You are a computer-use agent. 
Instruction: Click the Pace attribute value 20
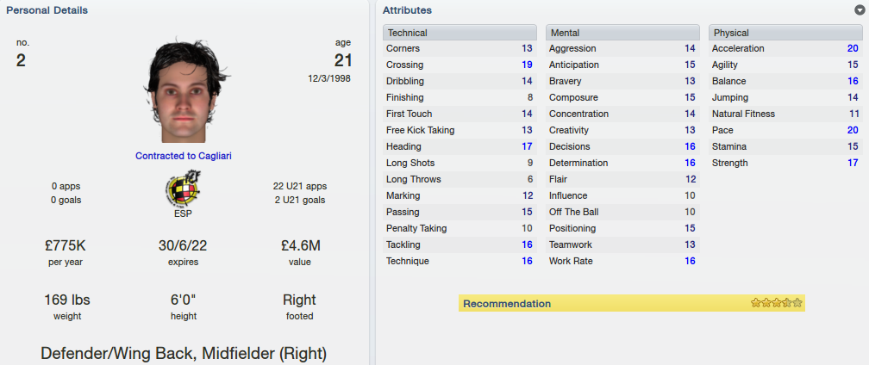[853, 131]
